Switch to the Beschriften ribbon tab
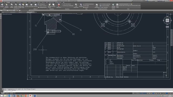 point(13,2)
